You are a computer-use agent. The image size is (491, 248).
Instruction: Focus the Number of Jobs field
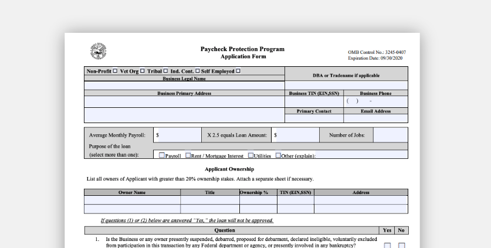pos(391,135)
